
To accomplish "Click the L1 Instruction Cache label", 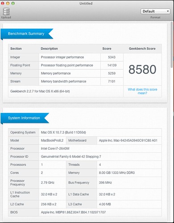I will [x=20, y=194].
